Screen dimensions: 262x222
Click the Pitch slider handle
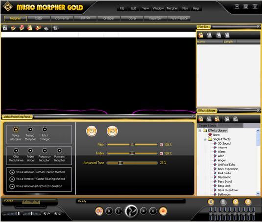(x=132, y=144)
